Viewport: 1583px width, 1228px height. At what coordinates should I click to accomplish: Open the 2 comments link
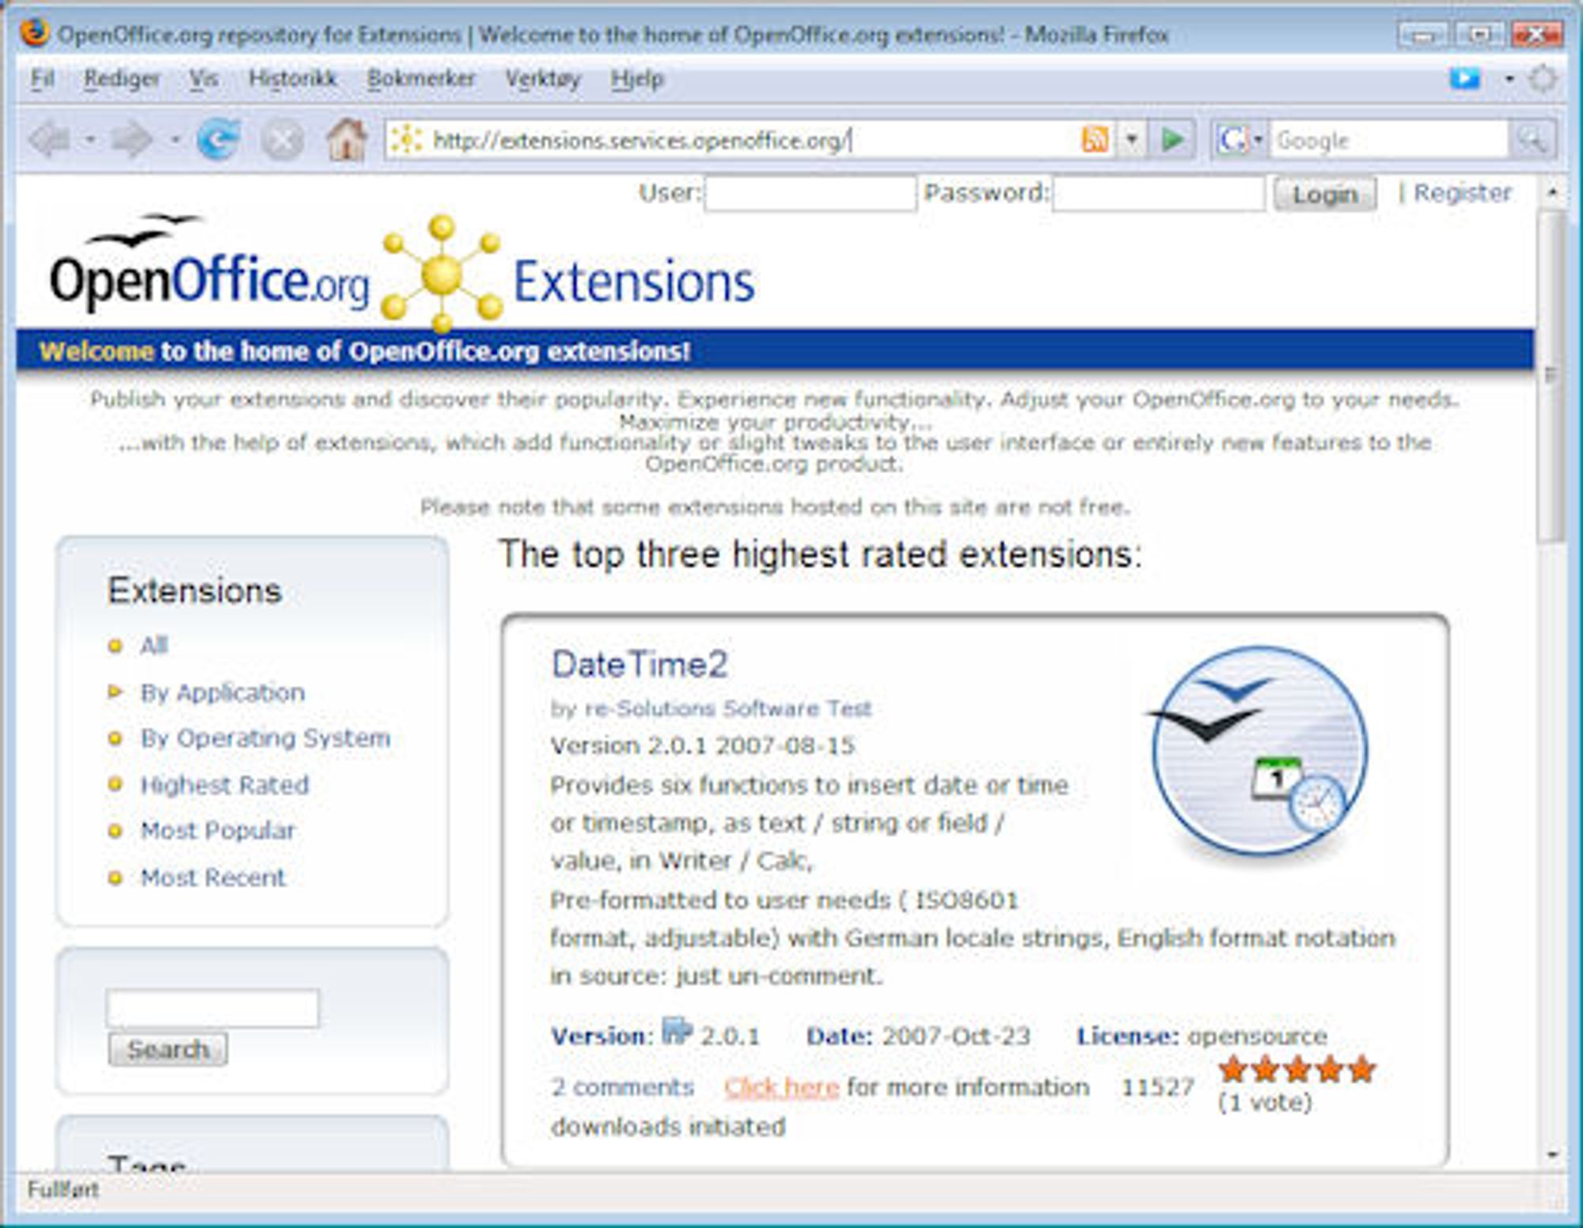tap(622, 1087)
